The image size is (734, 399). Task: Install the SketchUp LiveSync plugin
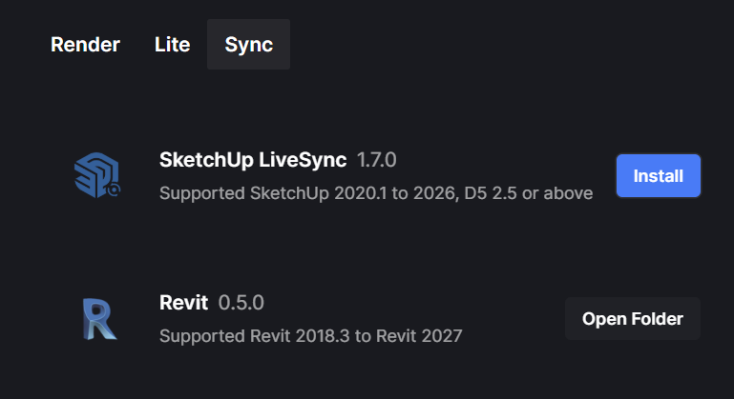(x=659, y=175)
